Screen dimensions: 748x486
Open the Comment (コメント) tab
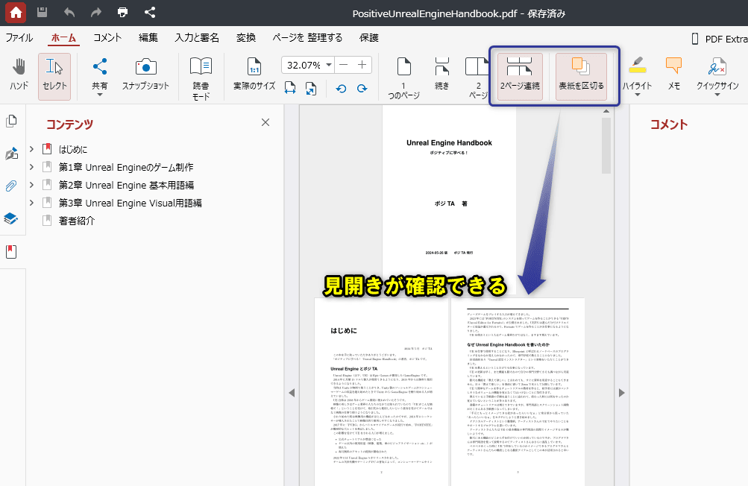click(107, 38)
